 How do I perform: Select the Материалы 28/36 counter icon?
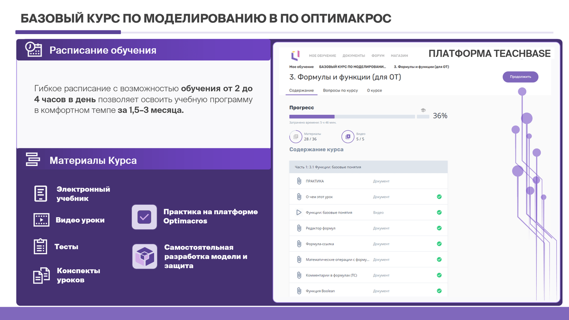(296, 137)
